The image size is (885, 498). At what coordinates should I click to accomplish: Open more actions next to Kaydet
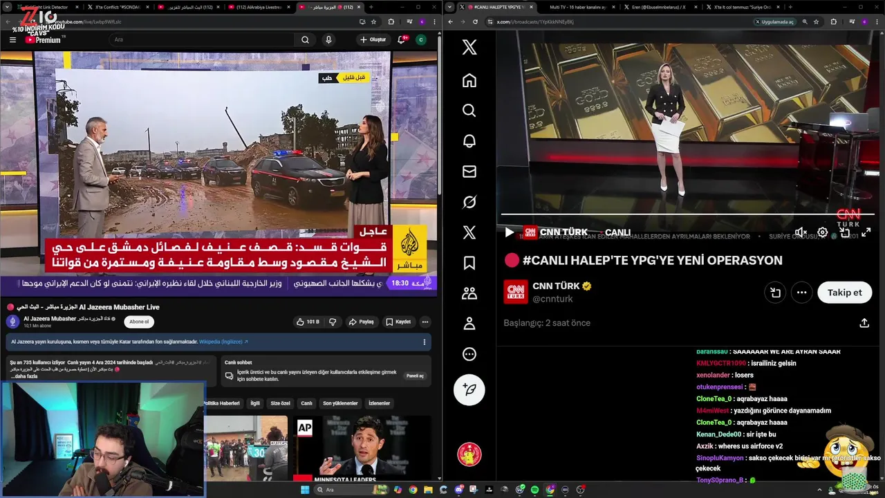click(425, 322)
